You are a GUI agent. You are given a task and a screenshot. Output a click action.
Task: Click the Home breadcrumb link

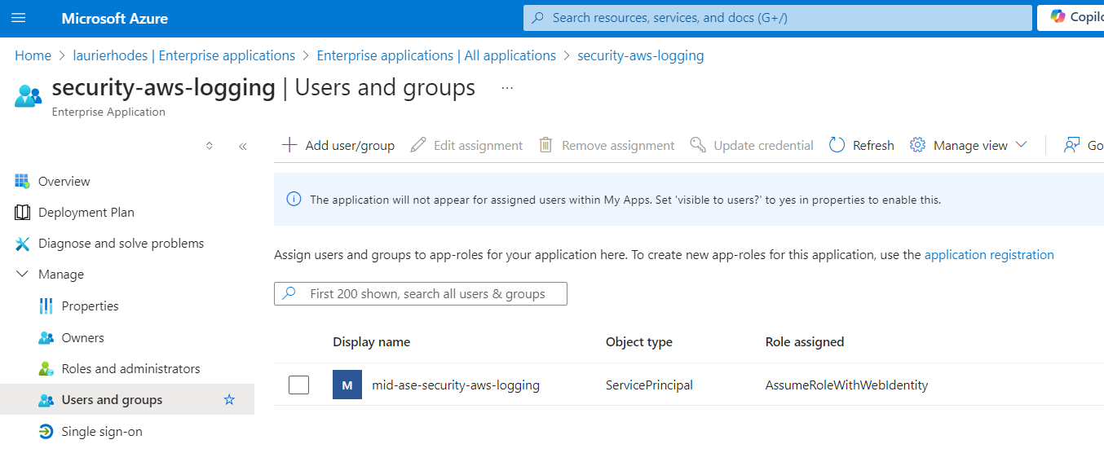coord(33,55)
